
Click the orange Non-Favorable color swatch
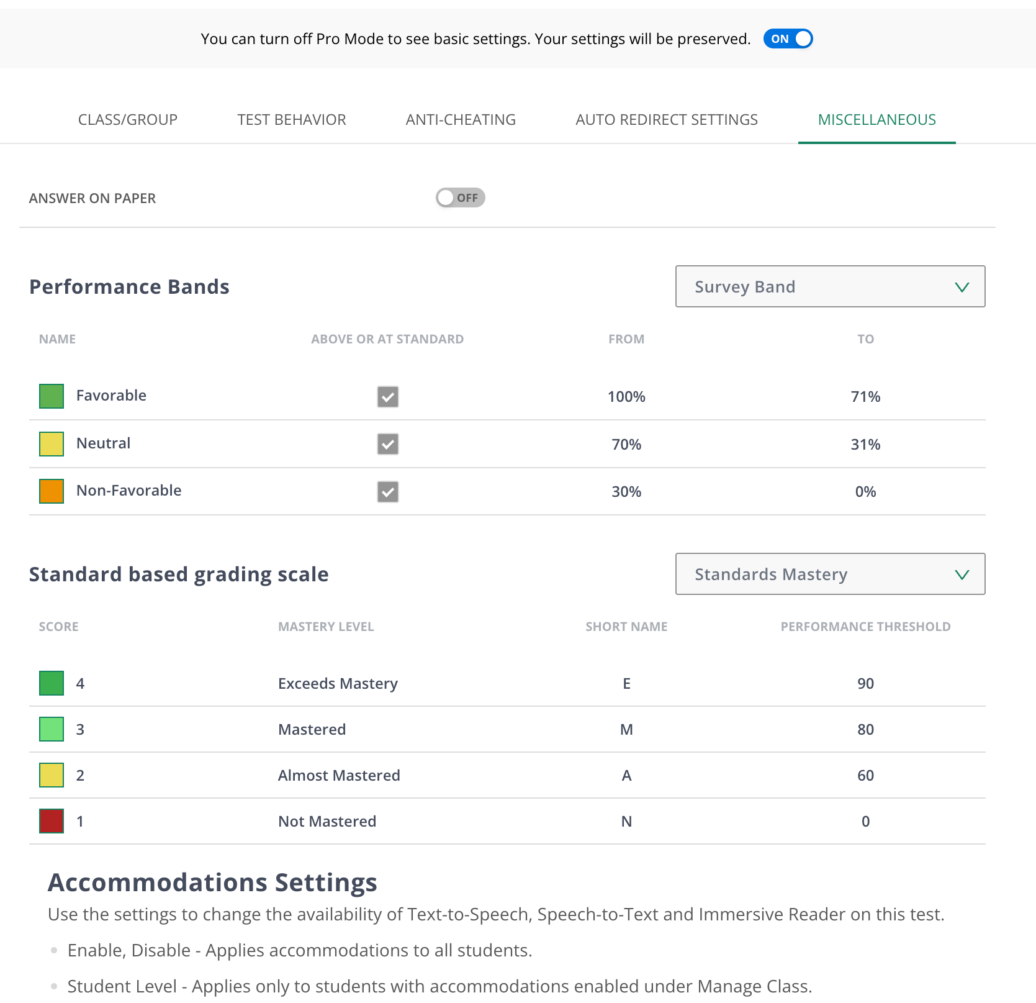click(52, 491)
